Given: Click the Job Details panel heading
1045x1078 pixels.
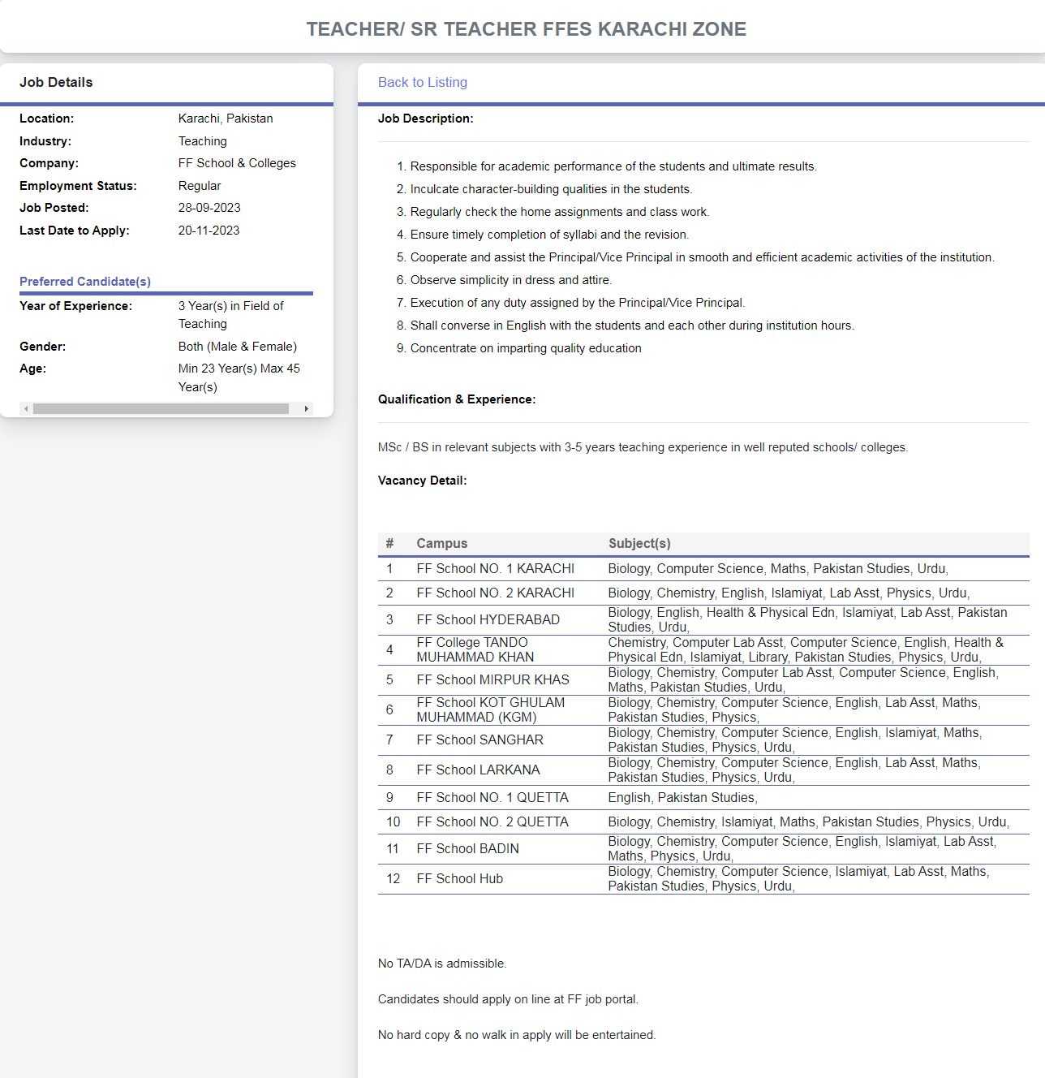Looking at the screenshot, I should pyautogui.click(x=56, y=83).
